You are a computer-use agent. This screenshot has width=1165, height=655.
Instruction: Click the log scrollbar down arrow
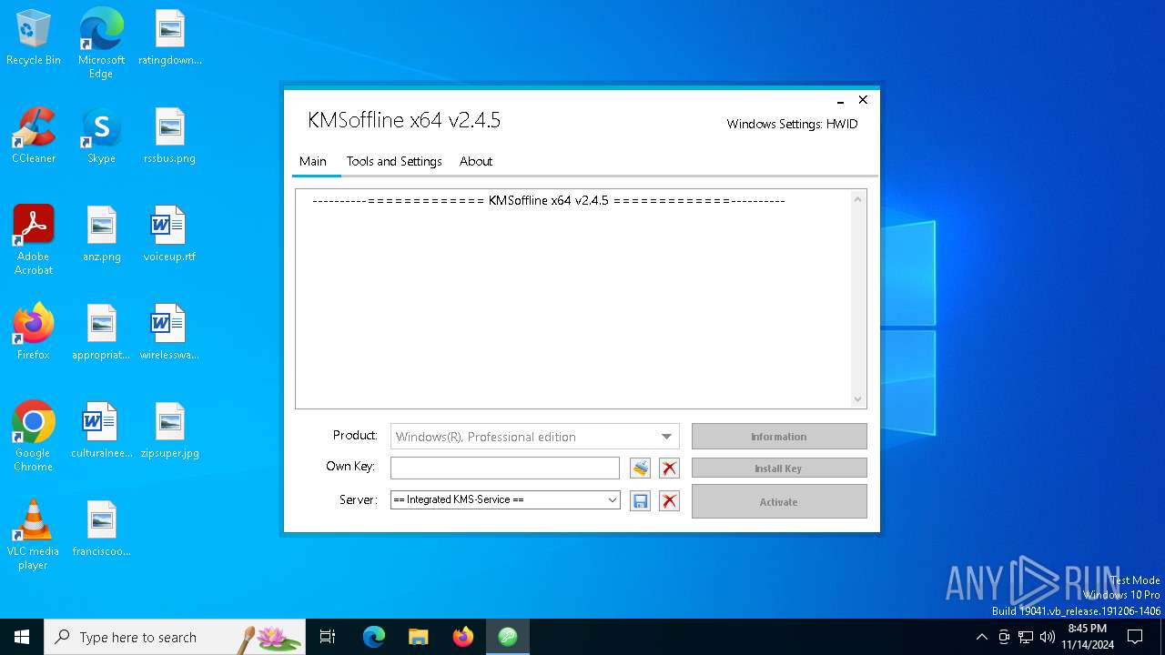pos(857,399)
